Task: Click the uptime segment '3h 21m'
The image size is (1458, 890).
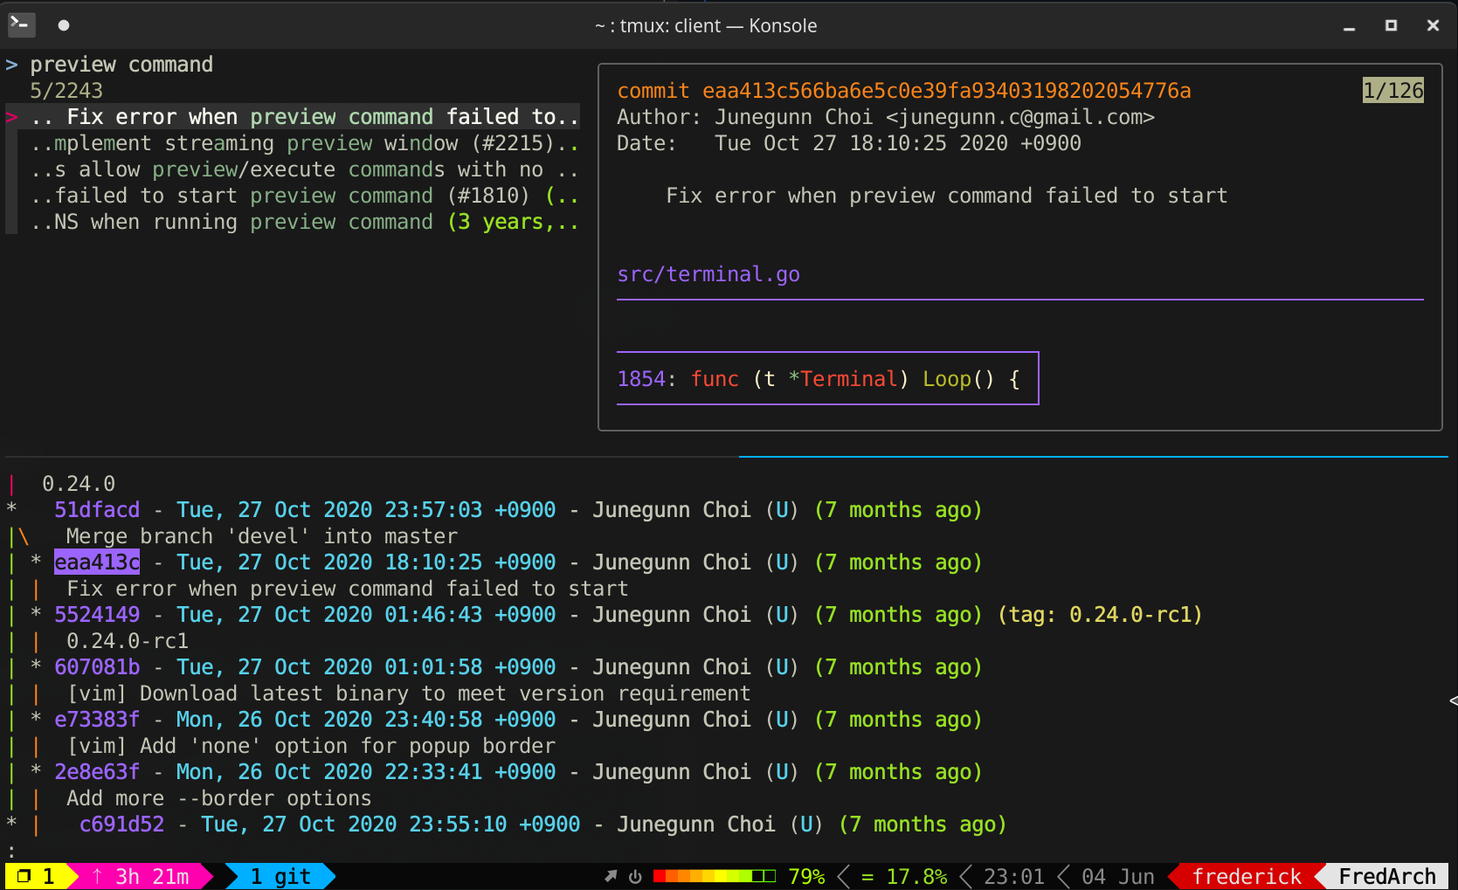Action: pyautogui.click(x=142, y=876)
